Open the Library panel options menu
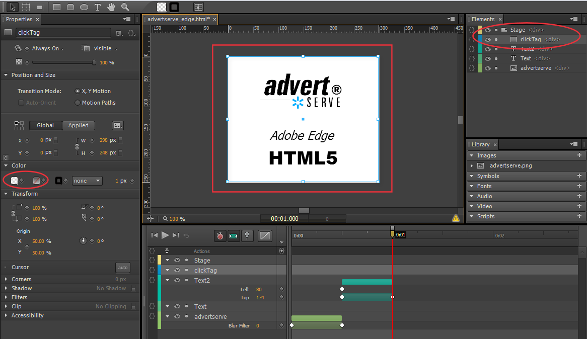The width and height of the screenshot is (587, 339). (x=574, y=144)
